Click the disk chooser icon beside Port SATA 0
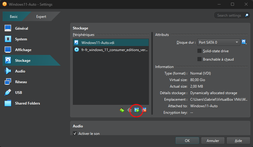Image resolution: width=253 pixels, height=147 pixels. coord(244,42)
